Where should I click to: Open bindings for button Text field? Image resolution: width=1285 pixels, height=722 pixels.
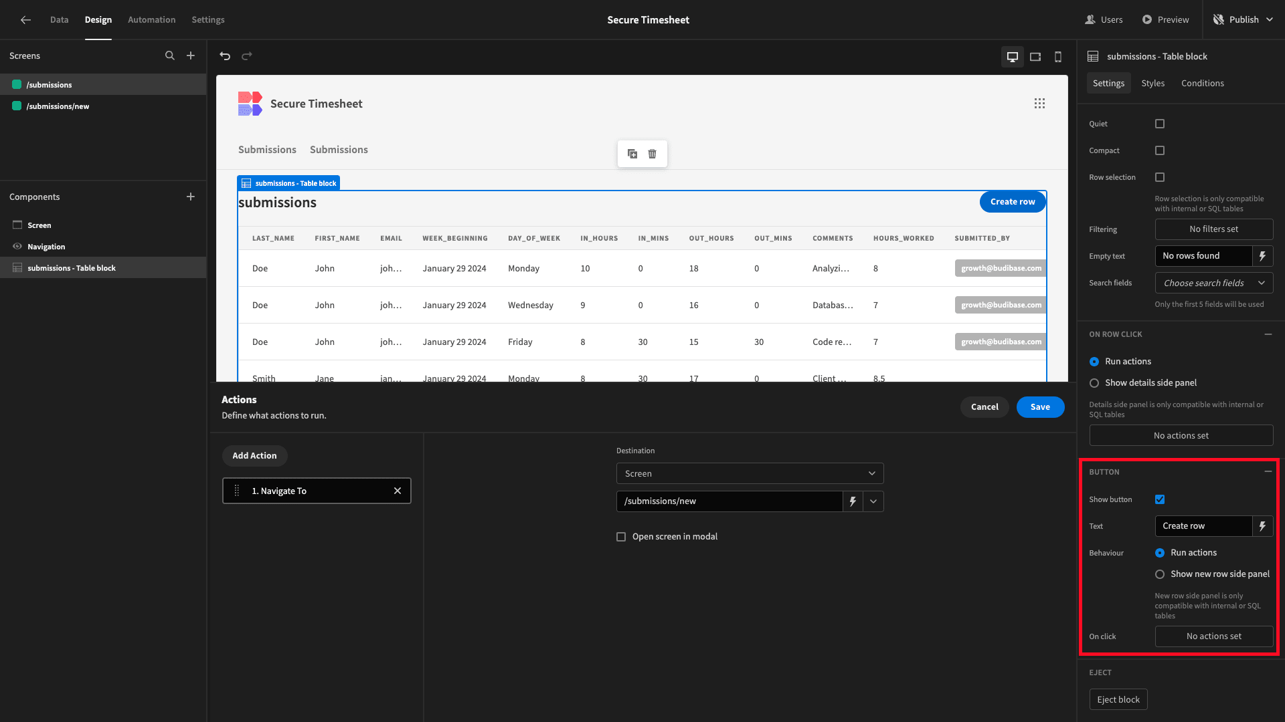point(1262,526)
